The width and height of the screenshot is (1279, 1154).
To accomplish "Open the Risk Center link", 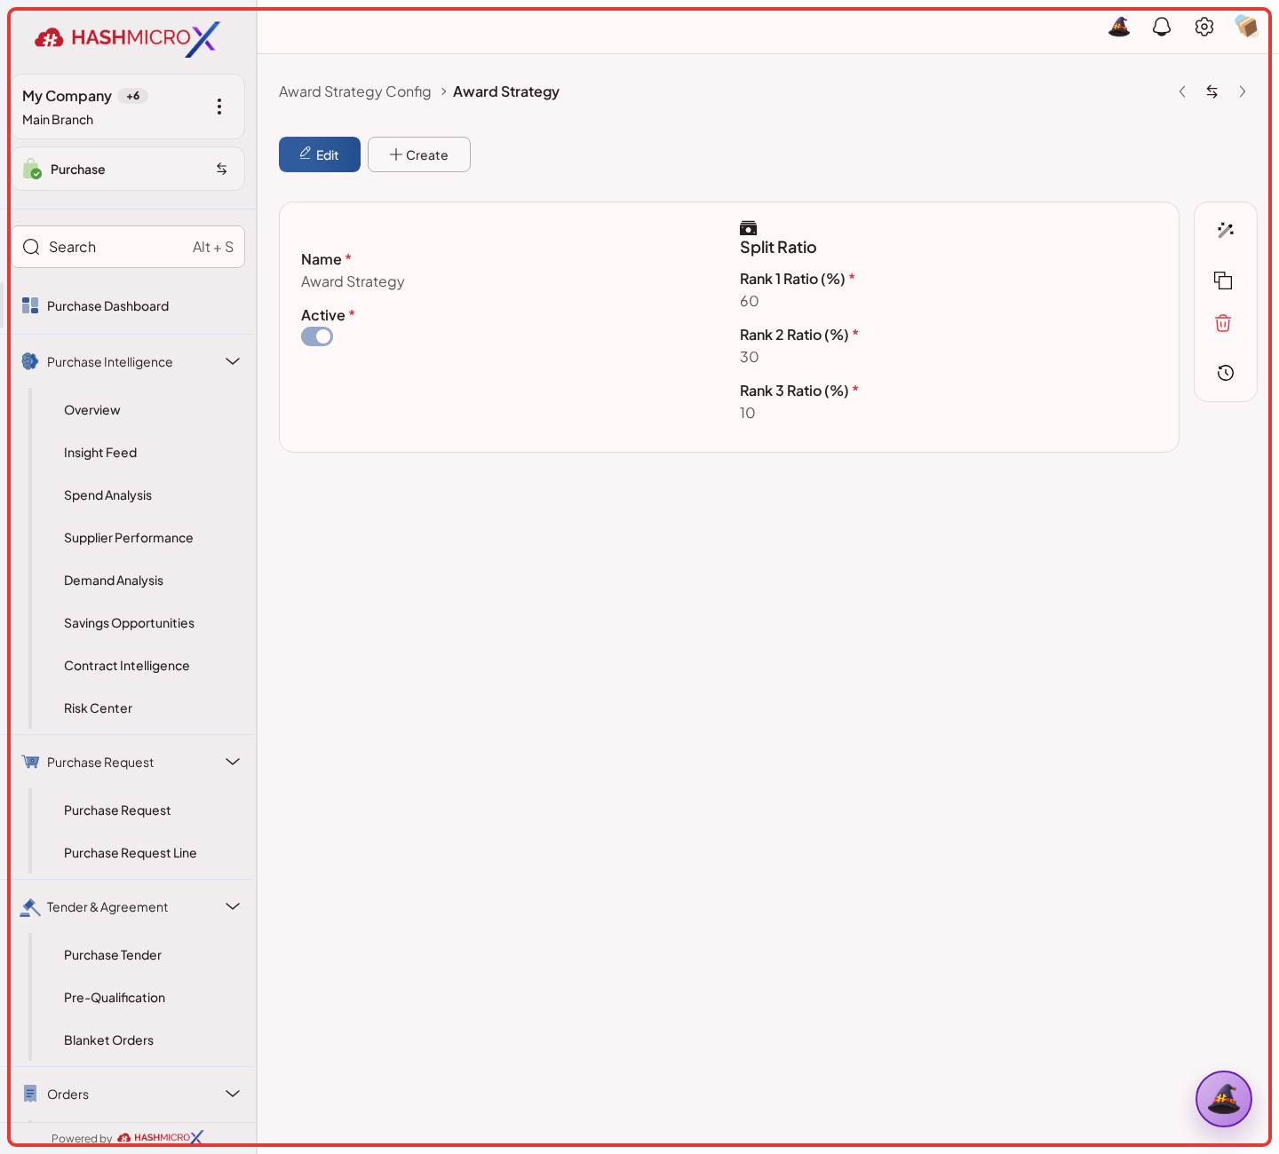I will click(98, 708).
